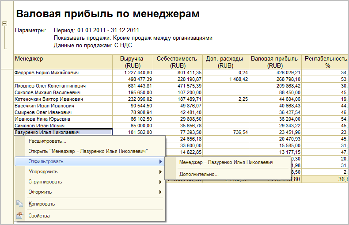This screenshot has width=349, height=225.
Task: Click the Рентабельность % column header
Action: (x=325, y=62)
